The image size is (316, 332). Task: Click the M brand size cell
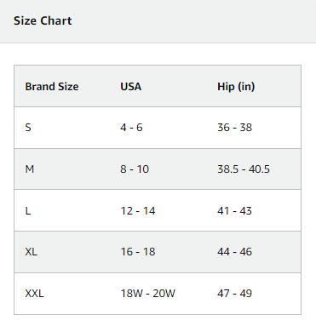point(30,169)
